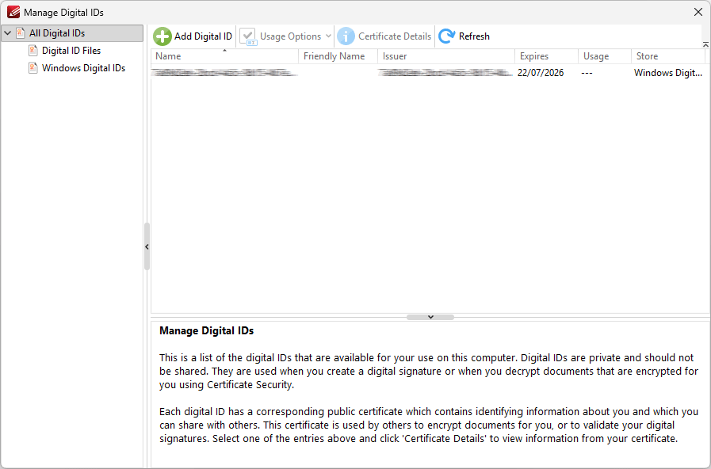Click the blurred Name cell in the certificate row

click(224, 73)
